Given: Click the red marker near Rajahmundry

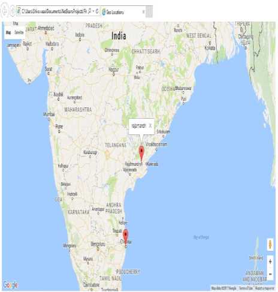Looking at the screenshot, I should point(141,153).
